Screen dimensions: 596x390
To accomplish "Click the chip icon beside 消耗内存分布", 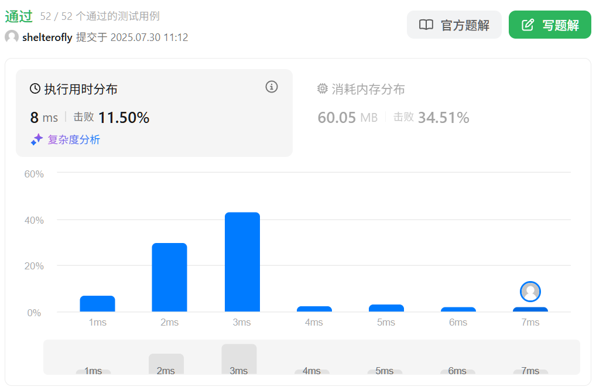I will click(x=323, y=89).
